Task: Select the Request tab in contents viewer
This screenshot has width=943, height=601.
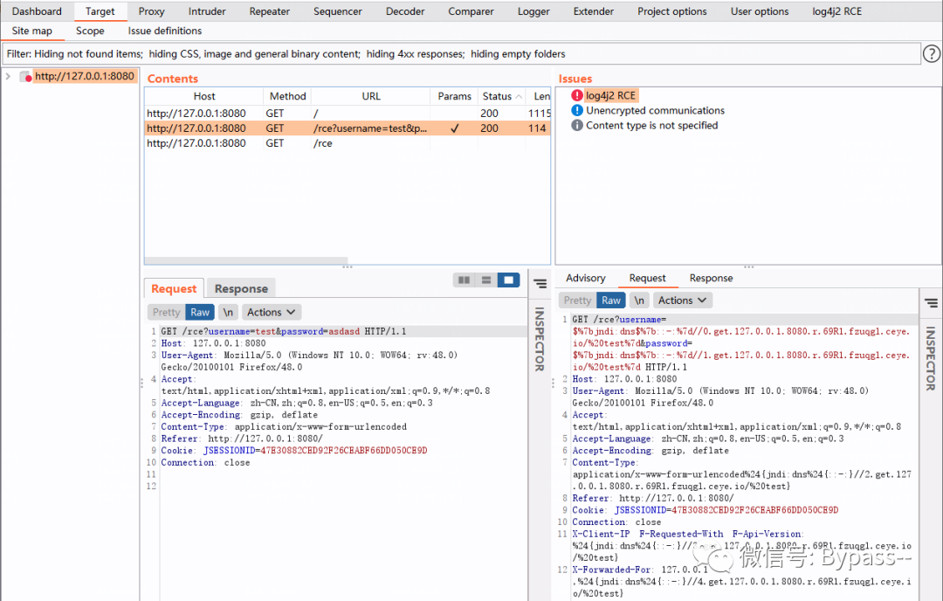Action: [174, 289]
